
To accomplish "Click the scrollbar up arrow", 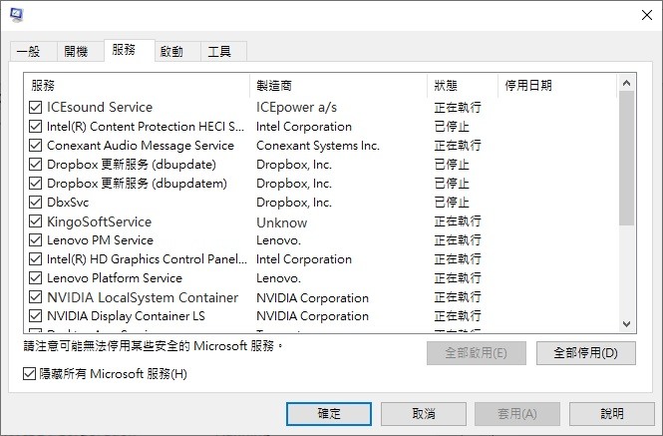I will [627, 84].
